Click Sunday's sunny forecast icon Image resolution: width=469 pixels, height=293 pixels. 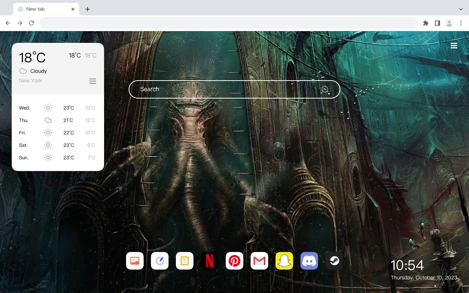pos(48,157)
